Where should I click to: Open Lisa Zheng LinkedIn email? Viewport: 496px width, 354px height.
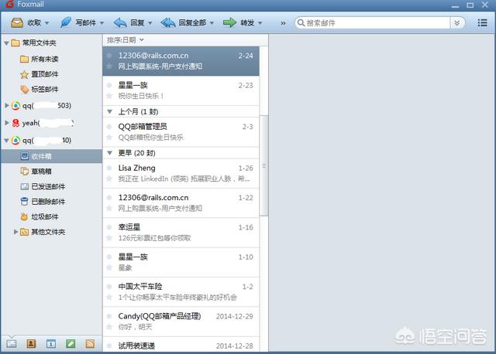181,174
